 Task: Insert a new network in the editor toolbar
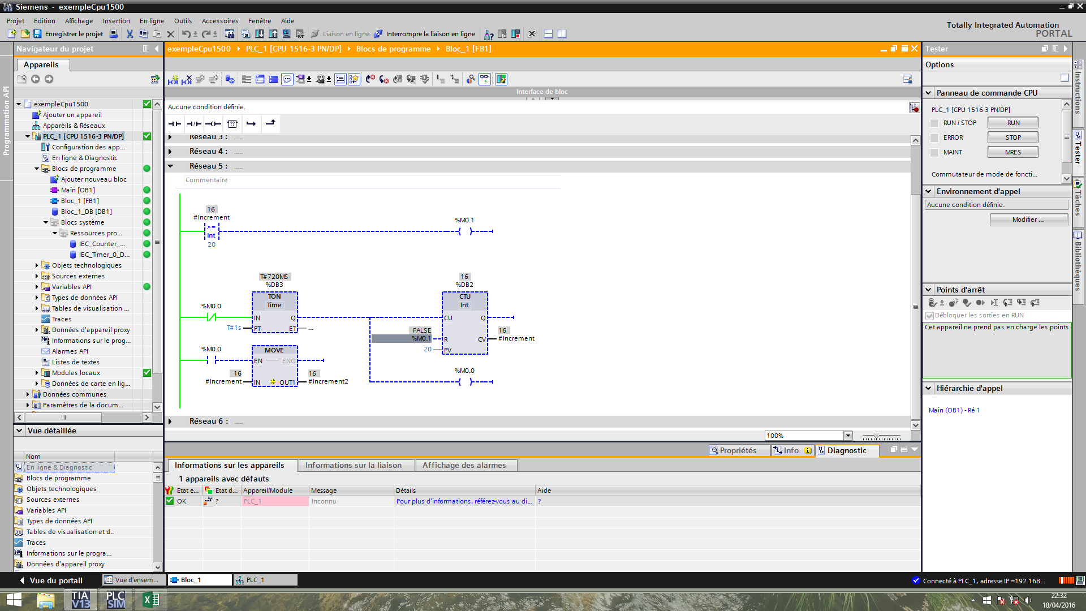click(x=173, y=79)
